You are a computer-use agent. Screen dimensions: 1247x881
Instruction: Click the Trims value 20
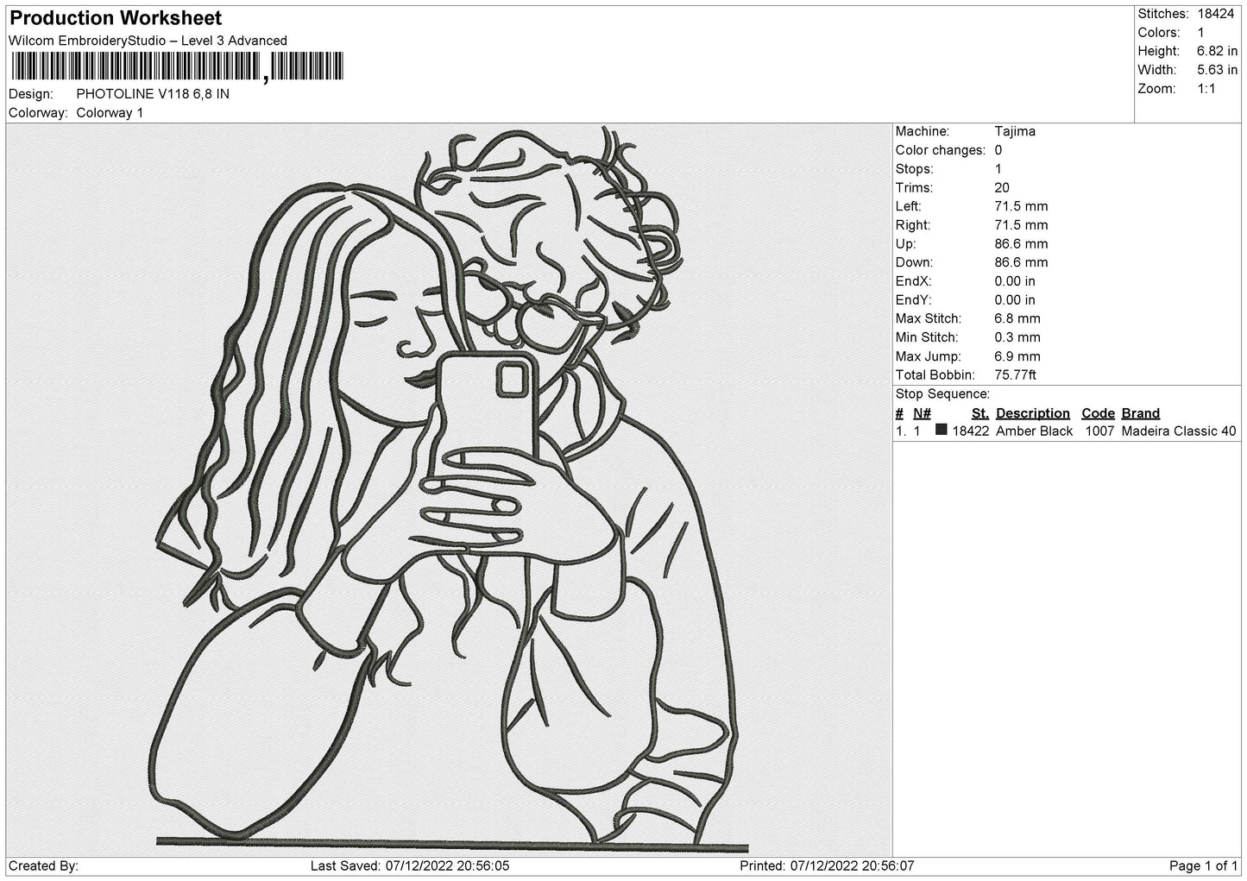[1002, 188]
